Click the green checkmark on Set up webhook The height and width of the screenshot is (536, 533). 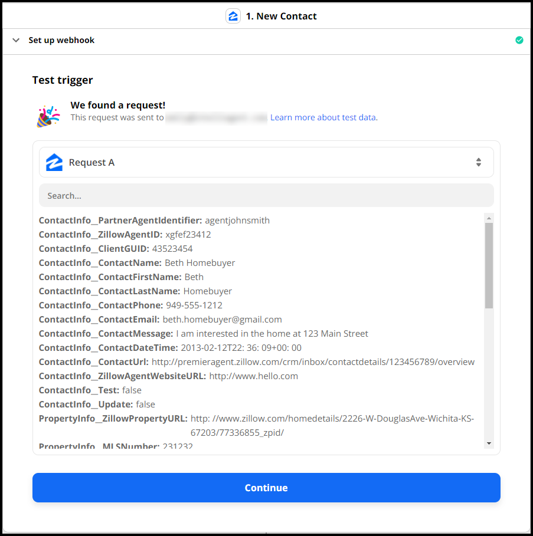tap(519, 40)
